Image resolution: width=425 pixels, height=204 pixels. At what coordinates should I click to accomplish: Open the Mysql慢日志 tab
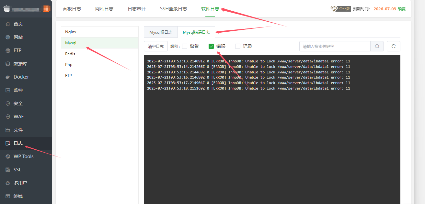coord(161,32)
